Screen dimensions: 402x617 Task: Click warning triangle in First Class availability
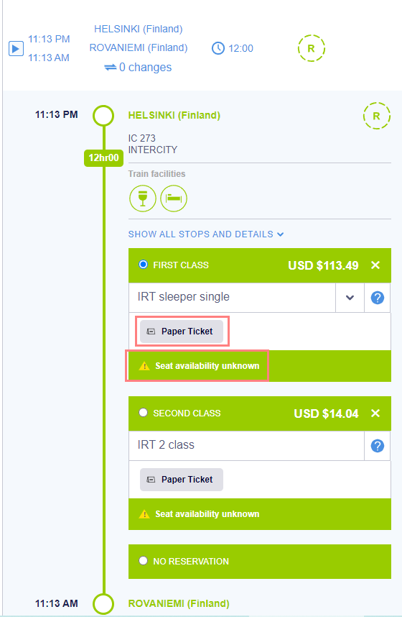coord(144,366)
